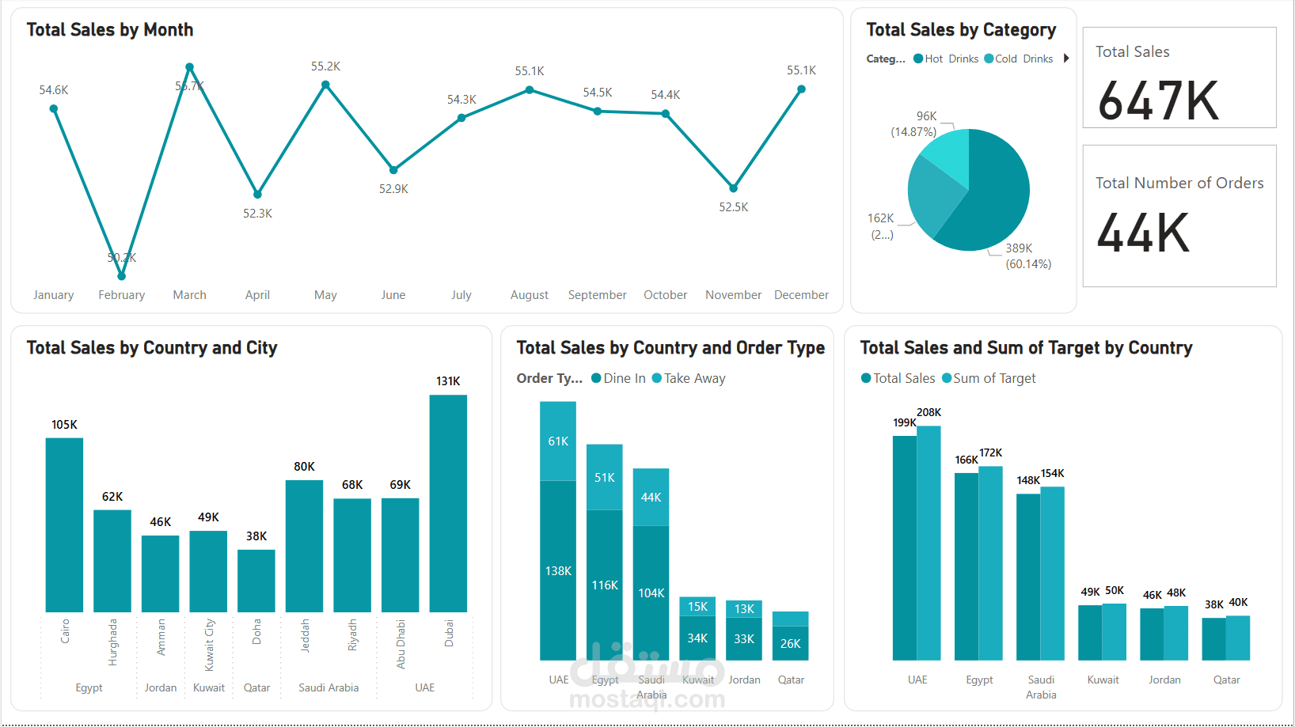This screenshot has height=727, width=1295.
Task: Click the Sum of Target legend dot
Action: 947,378
